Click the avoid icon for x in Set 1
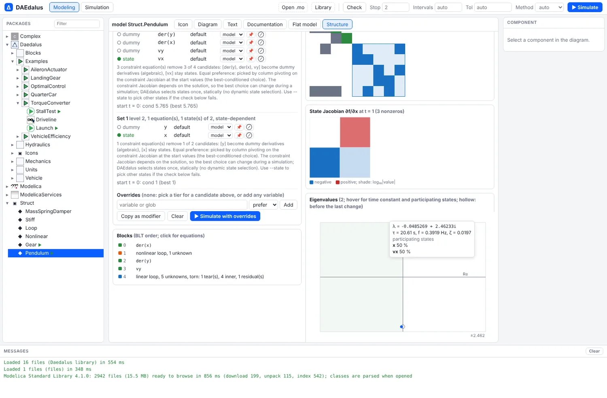Viewport: 607px width, 398px height. (x=249, y=135)
